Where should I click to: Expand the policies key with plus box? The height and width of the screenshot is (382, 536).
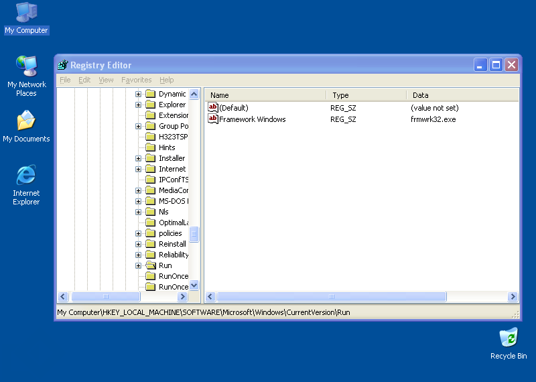138,233
